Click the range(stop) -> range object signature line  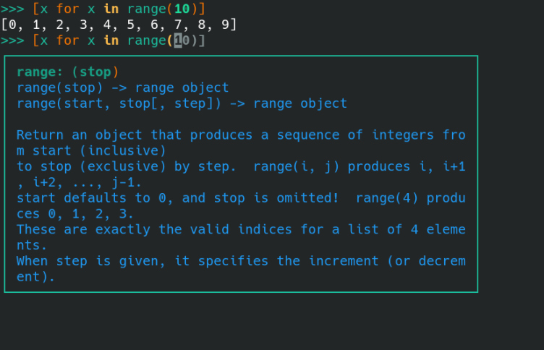coord(122,87)
